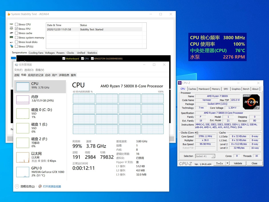This screenshot has width=269, height=202.
Task: Enable the Stress CPU checkbox
Action: pos(16,24)
